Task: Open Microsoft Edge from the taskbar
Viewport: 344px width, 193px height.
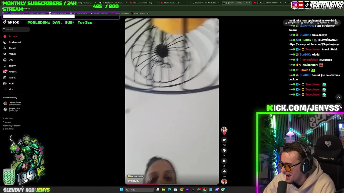Action: click(x=169, y=190)
